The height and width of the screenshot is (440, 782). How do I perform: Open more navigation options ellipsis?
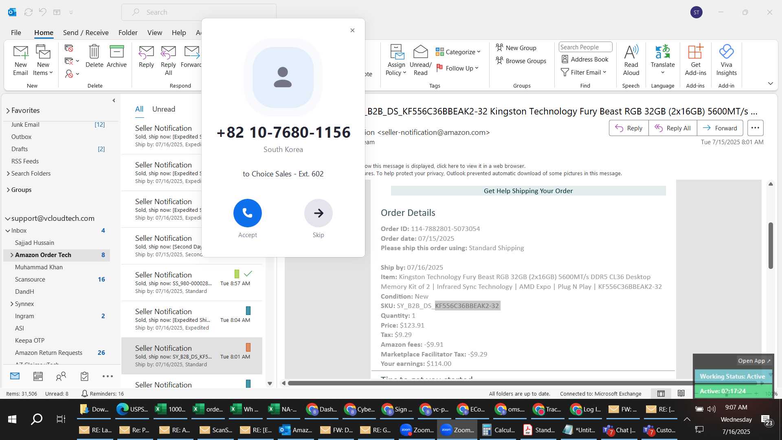[108, 376]
